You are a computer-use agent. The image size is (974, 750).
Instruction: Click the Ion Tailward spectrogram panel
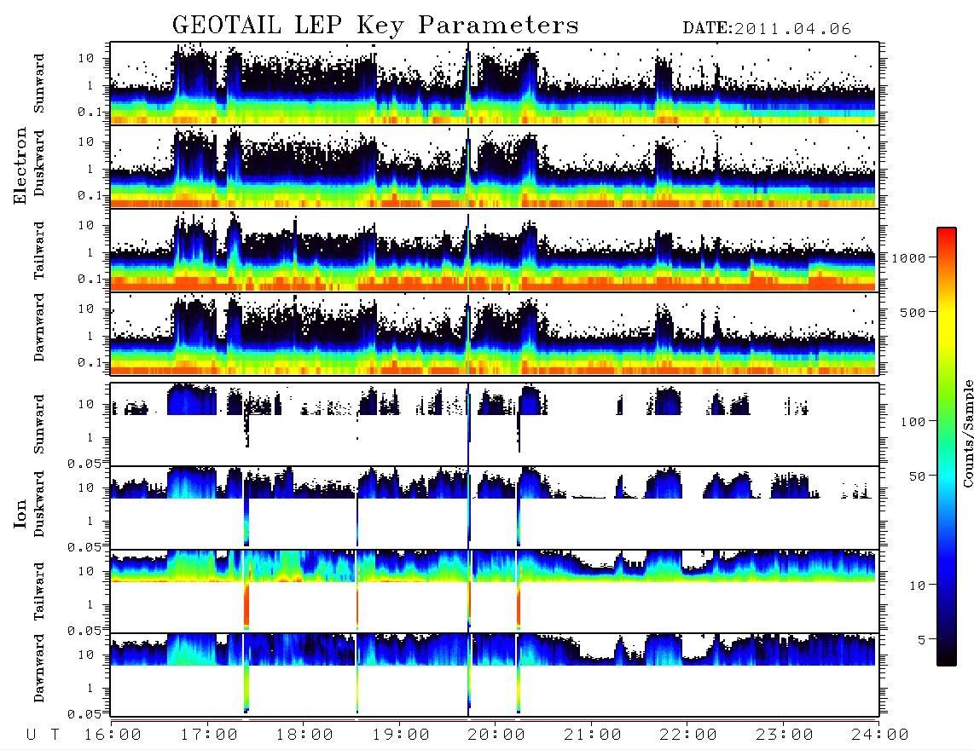pos(495,591)
